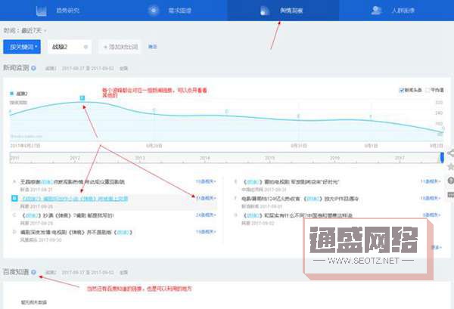Click the round icon beside 需求图谱
The width and height of the screenshot is (454, 309).
[154, 11]
